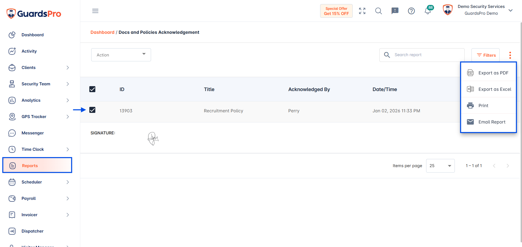Open notifications bell with 88 badge
Viewport: 522px width, 247px height.
point(428,10)
